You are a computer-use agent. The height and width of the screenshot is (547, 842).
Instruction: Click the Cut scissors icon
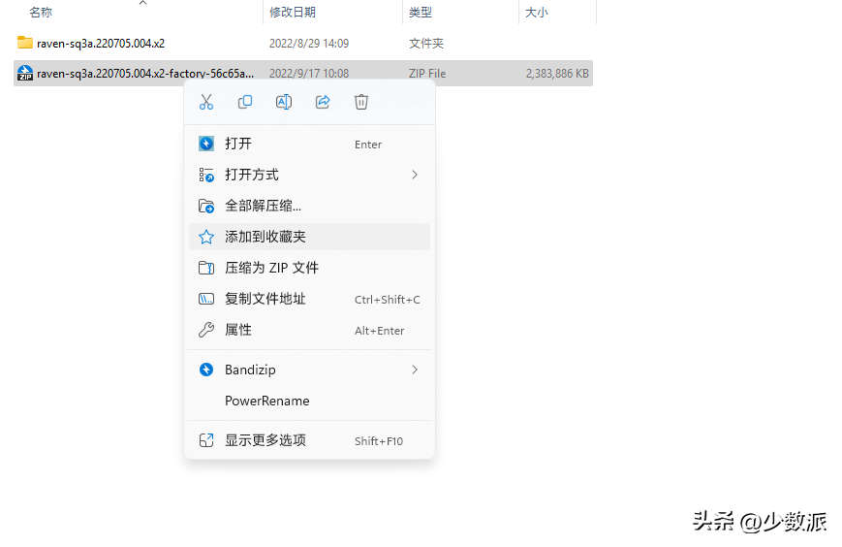pos(206,102)
